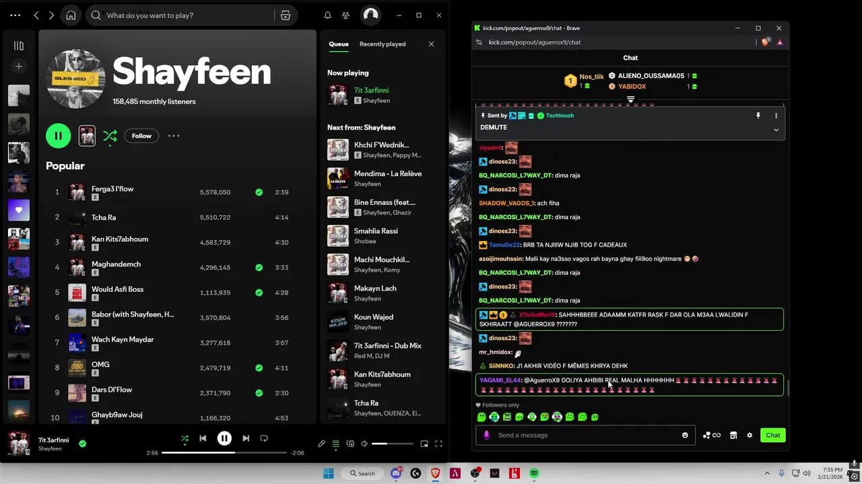Open Mendima - La Relève in the queue
The image size is (862, 484).
pos(383,178)
